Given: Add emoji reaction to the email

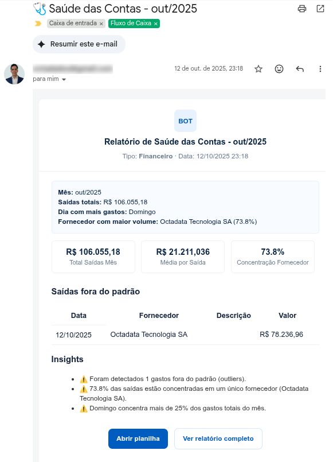Looking at the screenshot, I should point(279,68).
